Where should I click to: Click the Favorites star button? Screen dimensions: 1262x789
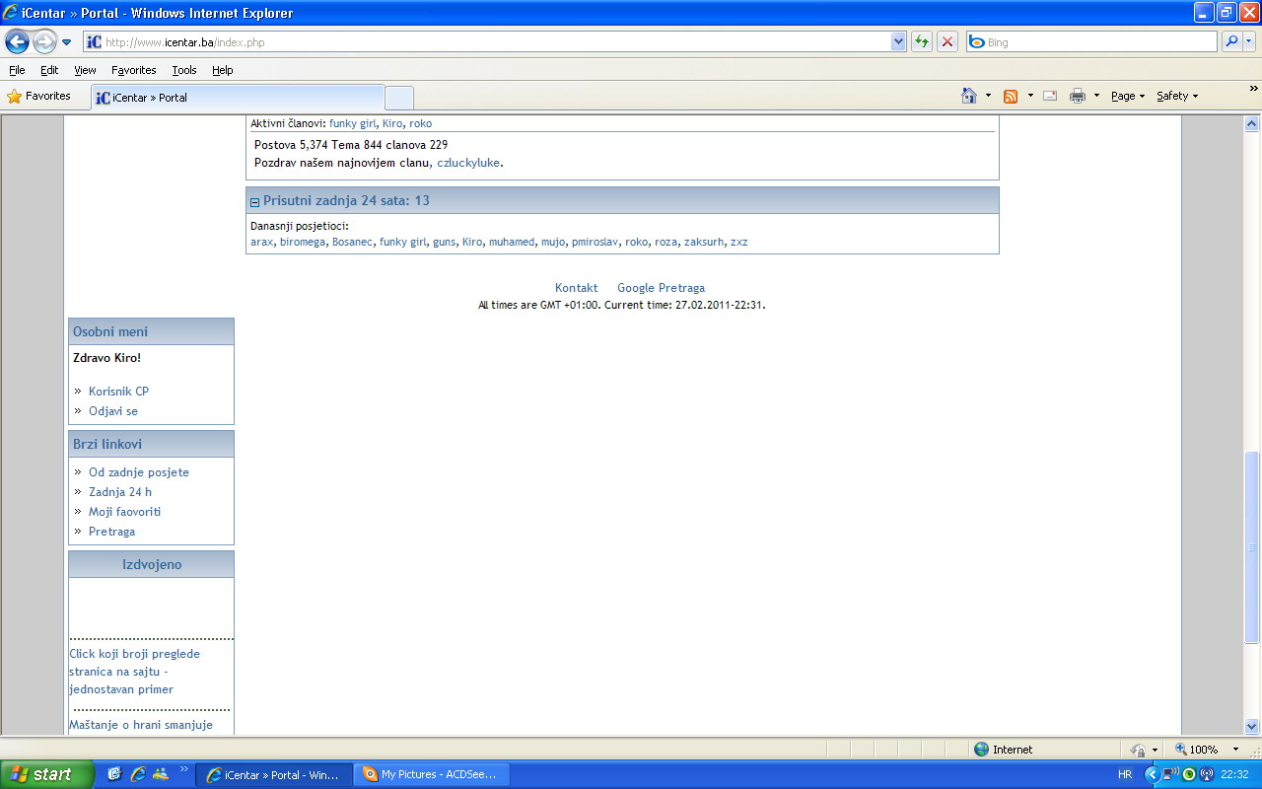(x=39, y=96)
